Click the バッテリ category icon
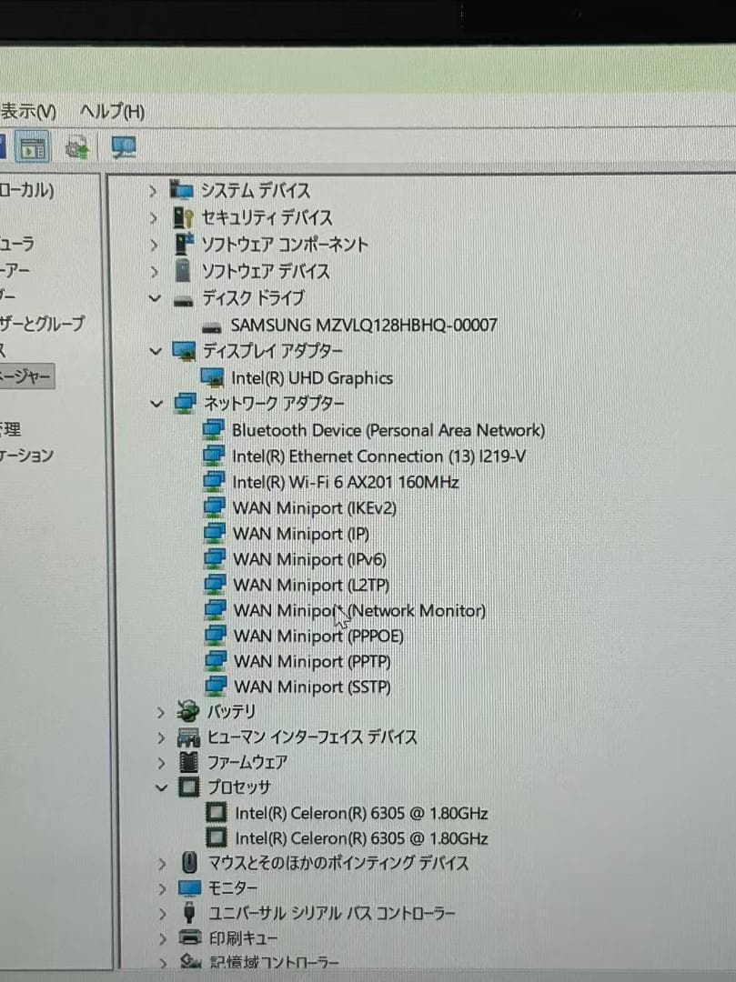Viewport: 736px width, 982px height. point(188,711)
